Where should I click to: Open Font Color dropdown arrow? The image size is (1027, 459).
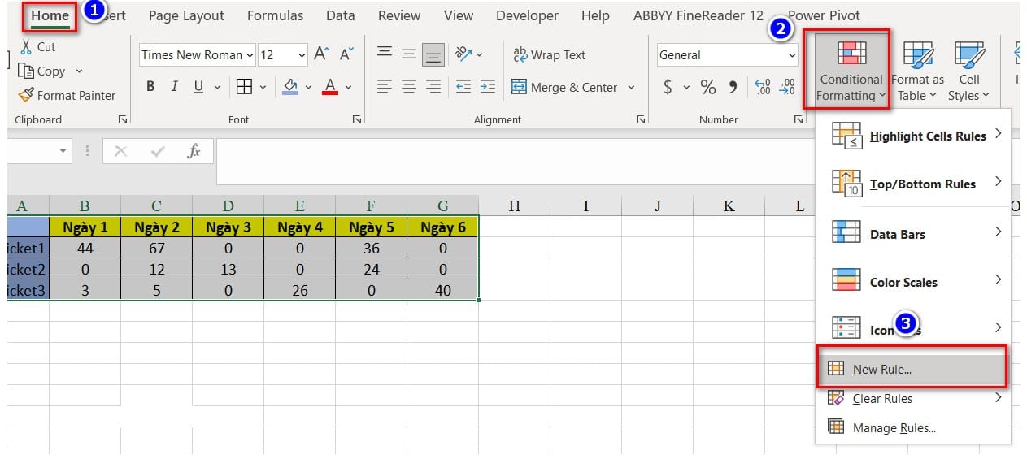pyautogui.click(x=349, y=87)
